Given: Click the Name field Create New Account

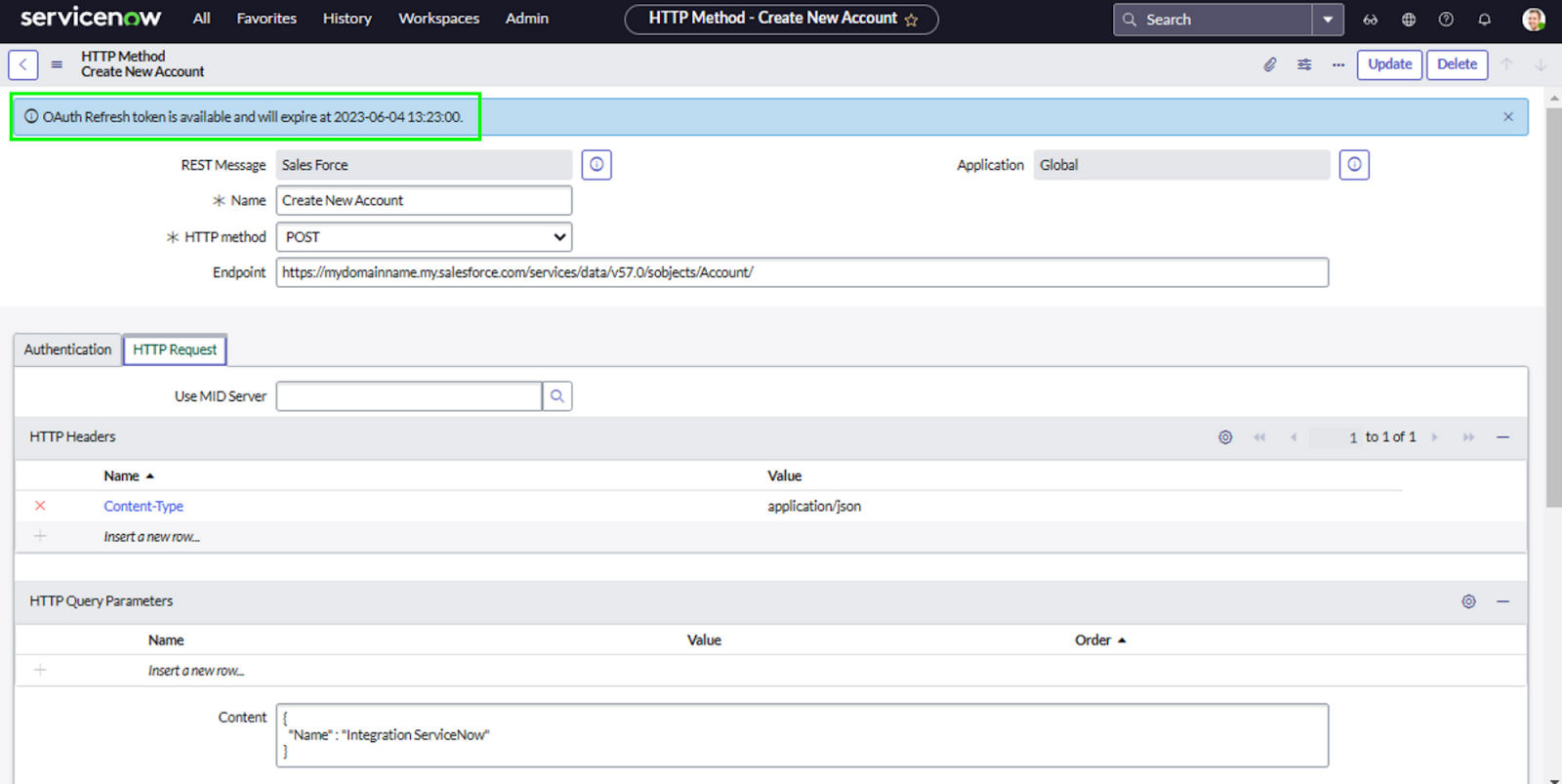Looking at the screenshot, I should tap(424, 200).
